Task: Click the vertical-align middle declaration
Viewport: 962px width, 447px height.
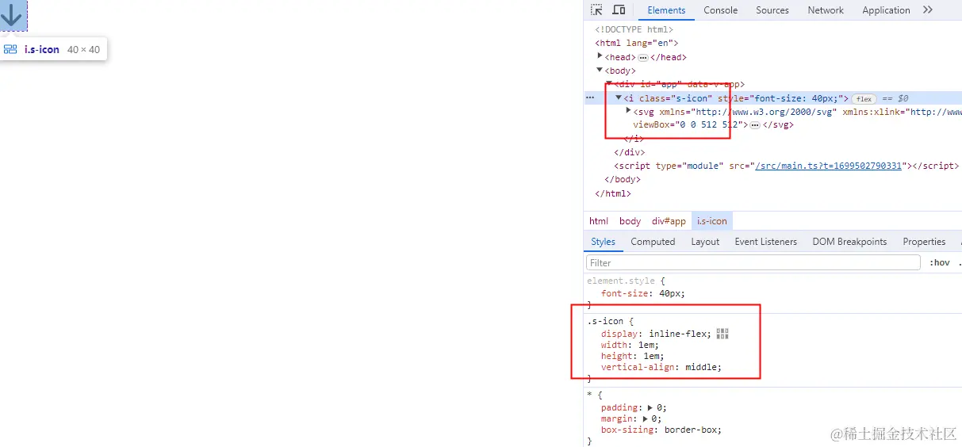Action: pos(661,367)
